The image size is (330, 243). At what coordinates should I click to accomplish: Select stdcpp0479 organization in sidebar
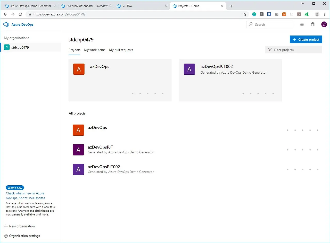[31, 47]
